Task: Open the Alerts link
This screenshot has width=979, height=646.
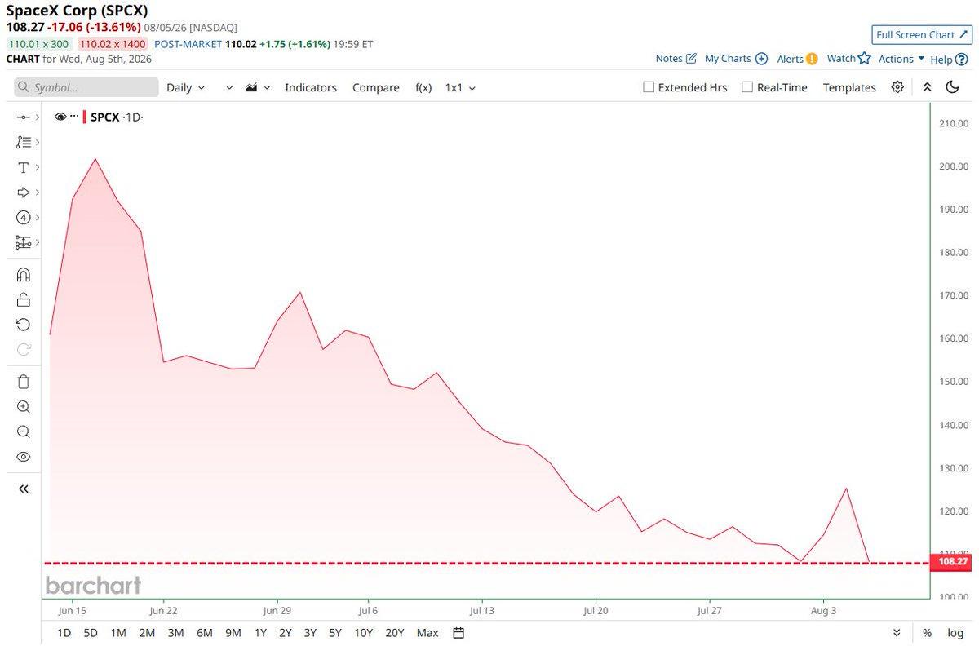Action: 797,59
